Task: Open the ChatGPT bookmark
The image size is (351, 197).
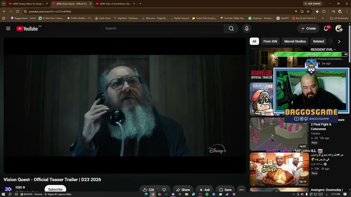Action: pyautogui.click(x=283, y=18)
